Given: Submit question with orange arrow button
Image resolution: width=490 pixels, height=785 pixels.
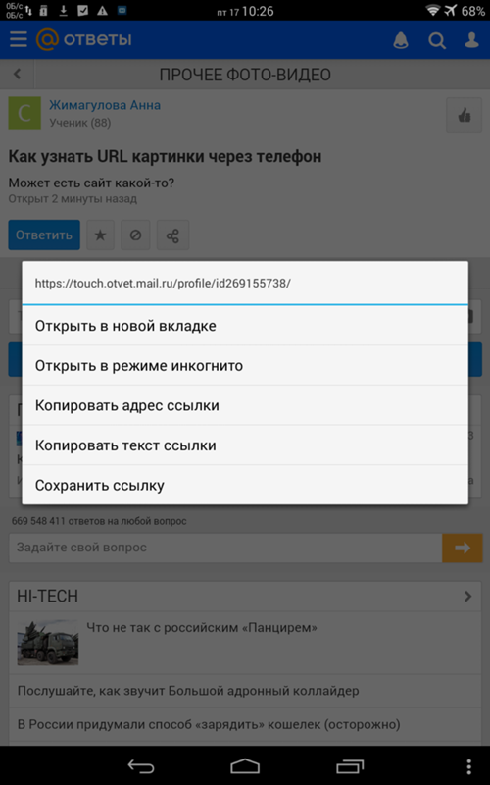Looking at the screenshot, I should click(462, 548).
